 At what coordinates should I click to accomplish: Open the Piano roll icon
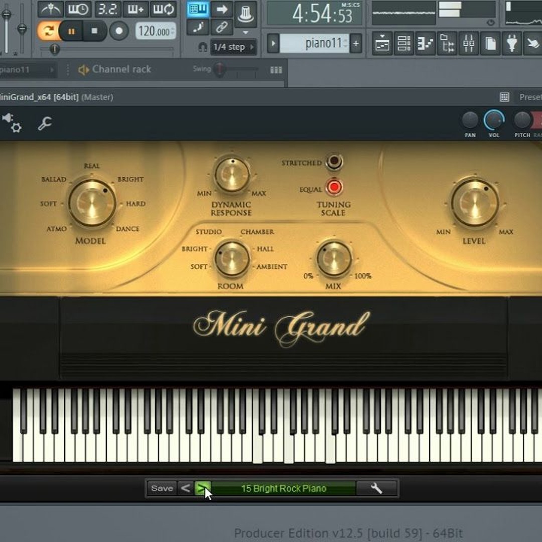pos(426,44)
